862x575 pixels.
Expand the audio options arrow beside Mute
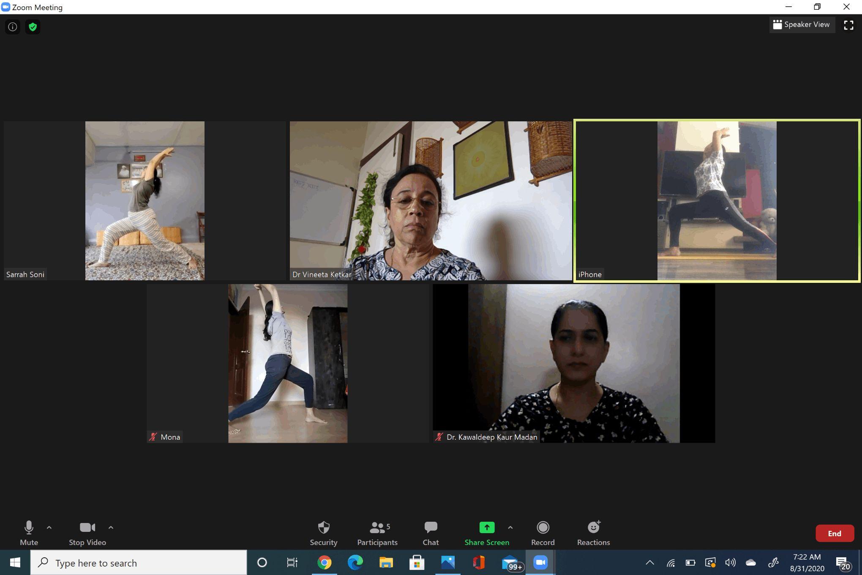click(x=49, y=527)
